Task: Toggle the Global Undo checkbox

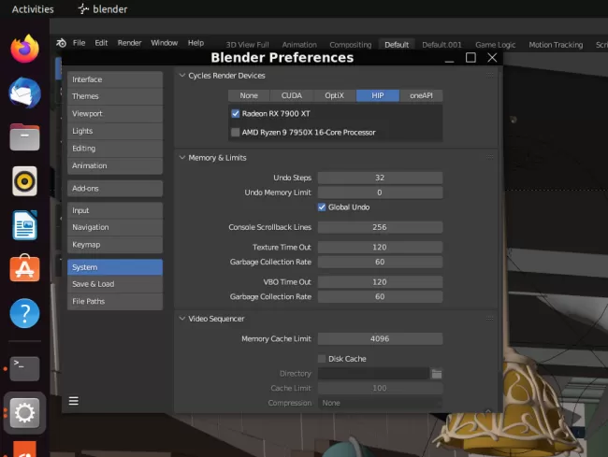Action: (322, 207)
